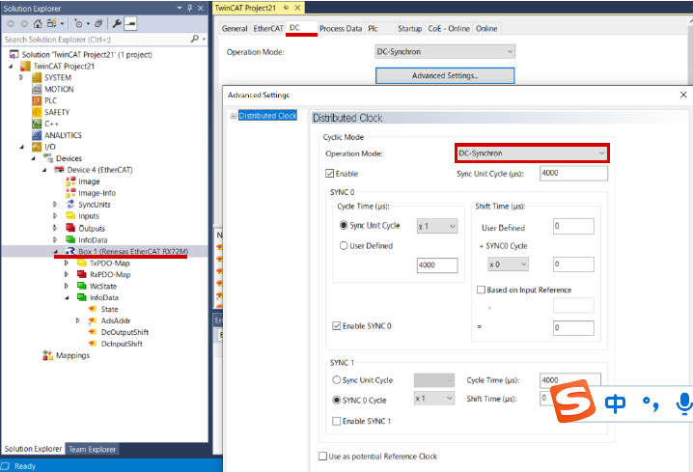Click the Home icon in Solution Explorer toolbar
This screenshot has height=472, width=693.
tap(38, 23)
